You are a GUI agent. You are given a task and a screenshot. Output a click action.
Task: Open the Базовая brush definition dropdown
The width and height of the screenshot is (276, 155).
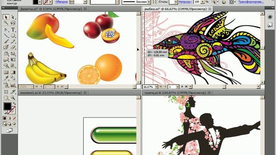click(x=149, y=2)
